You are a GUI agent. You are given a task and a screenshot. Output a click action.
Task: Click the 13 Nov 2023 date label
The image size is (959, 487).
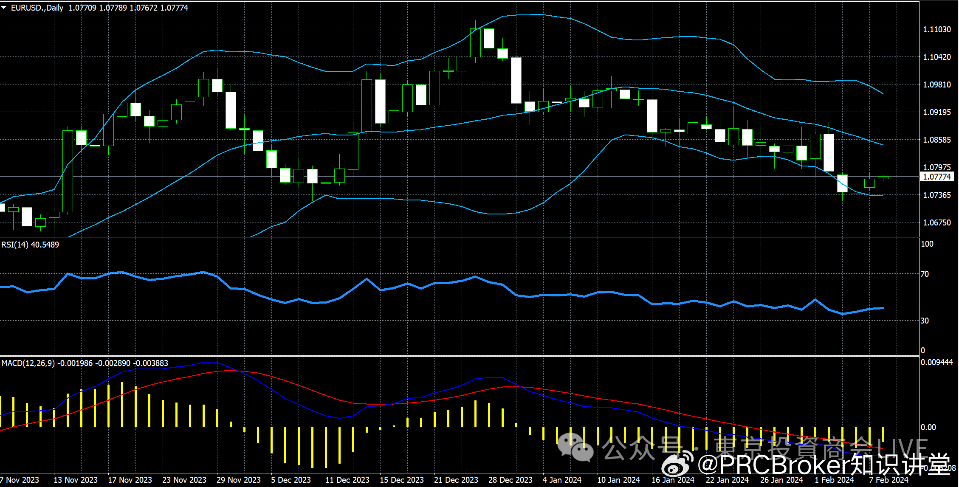(x=76, y=480)
